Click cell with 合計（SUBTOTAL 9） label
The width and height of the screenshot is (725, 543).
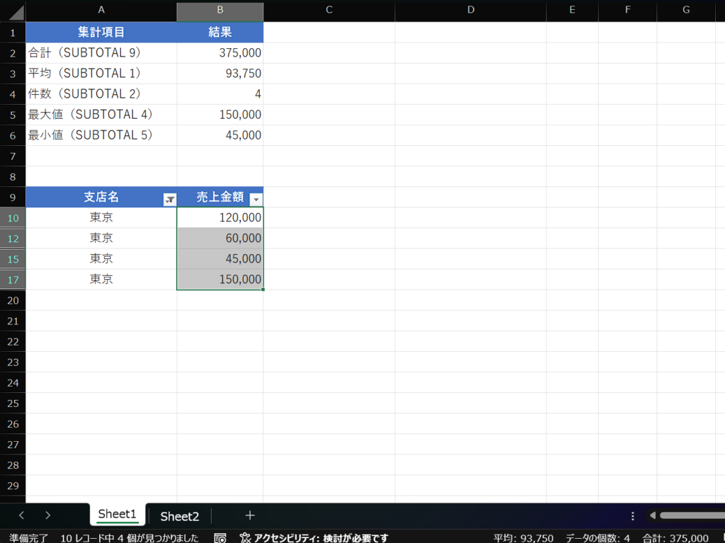[85, 53]
